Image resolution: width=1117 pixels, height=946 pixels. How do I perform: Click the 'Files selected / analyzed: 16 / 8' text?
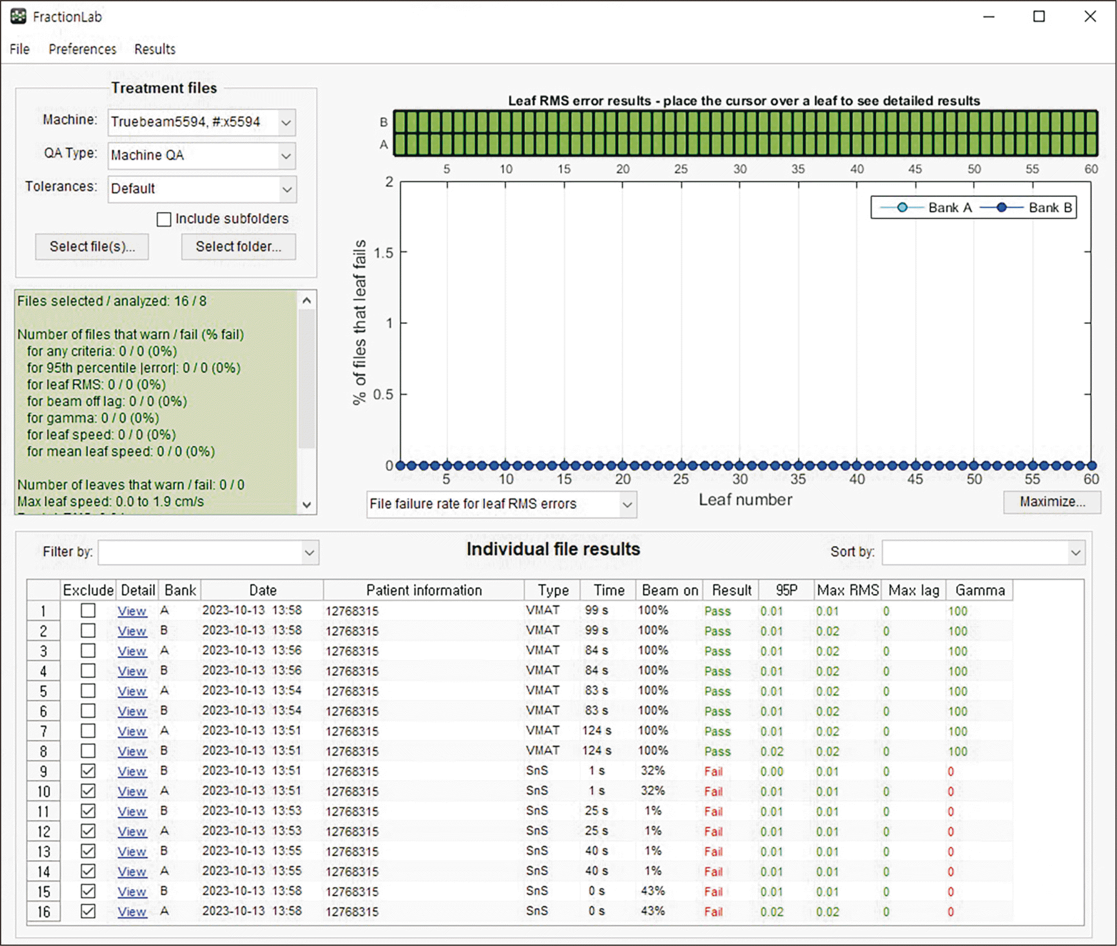(x=111, y=301)
